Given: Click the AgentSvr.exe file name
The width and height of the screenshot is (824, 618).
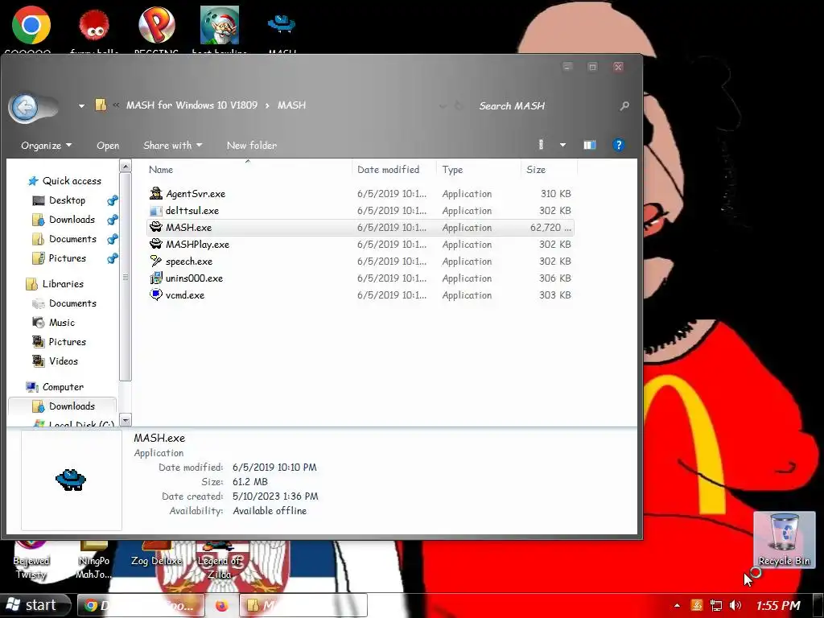Looking at the screenshot, I should (196, 194).
